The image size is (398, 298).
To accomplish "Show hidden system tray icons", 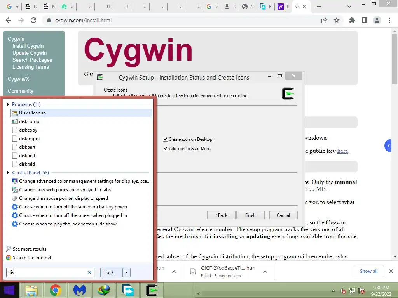I will 333,291.
